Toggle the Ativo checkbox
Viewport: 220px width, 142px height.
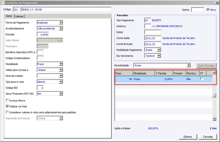(x=208, y=10)
